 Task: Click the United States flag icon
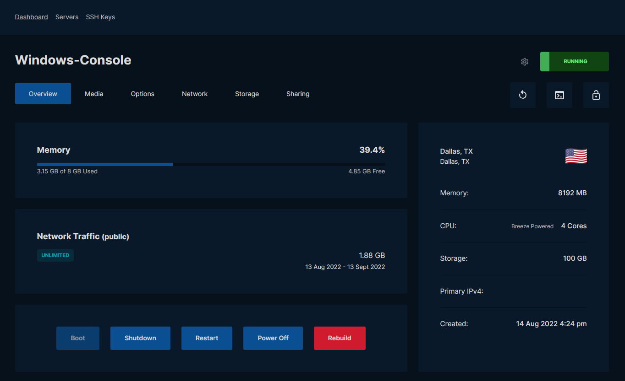coord(576,156)
